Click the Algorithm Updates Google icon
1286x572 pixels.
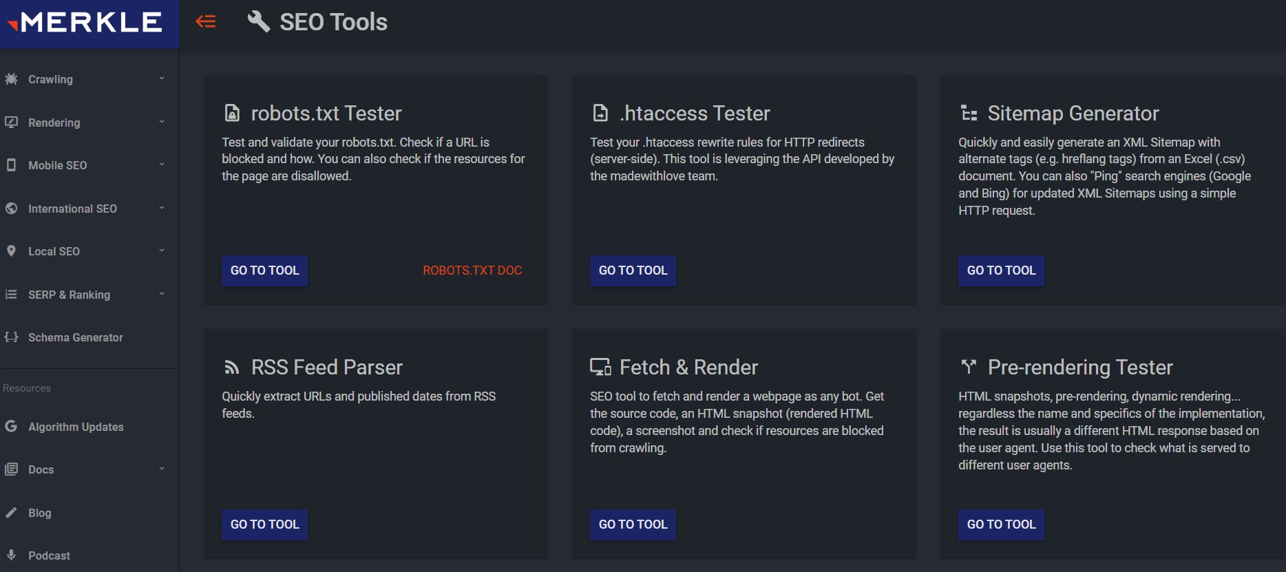[x=11, y=426]
